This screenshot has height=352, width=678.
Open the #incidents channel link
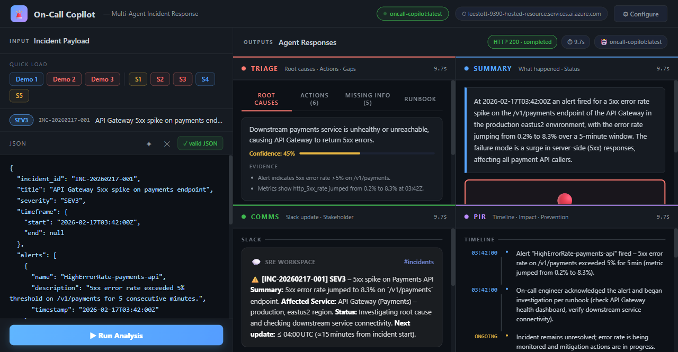(419, 261)
